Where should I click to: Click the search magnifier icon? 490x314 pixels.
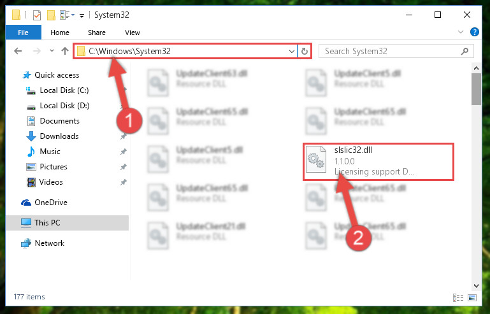(465, 51)
